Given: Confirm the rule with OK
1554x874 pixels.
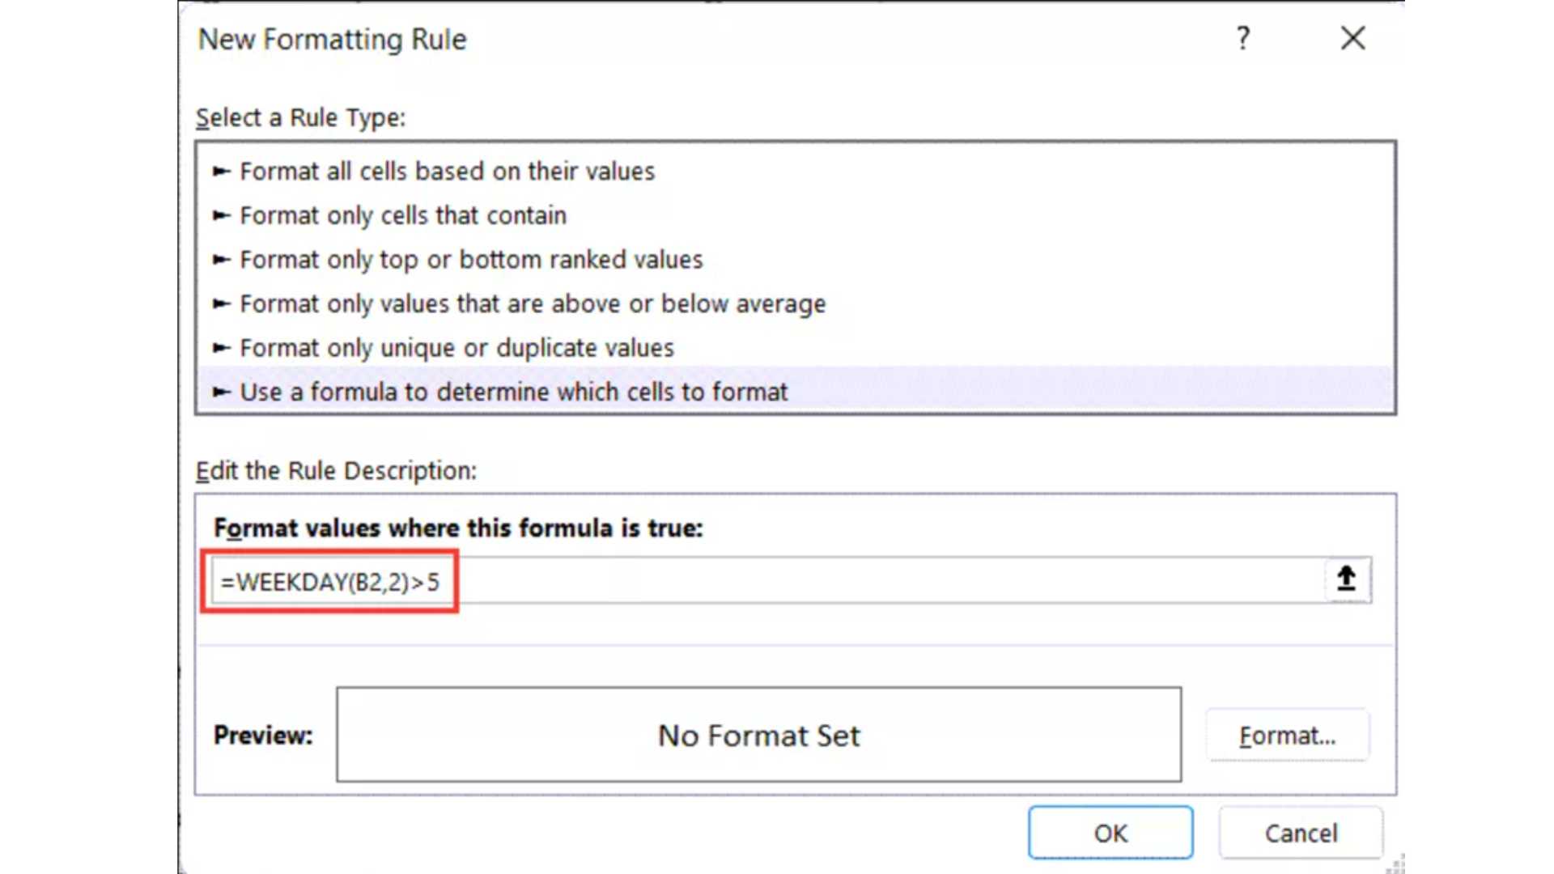Looking at the screenshot, I should (x=1110, y=833).
